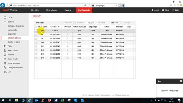The height and width of the screenshot is (103, 183).
Task: Click IP address cell 10.0.4.56
Action: (55, 31)
